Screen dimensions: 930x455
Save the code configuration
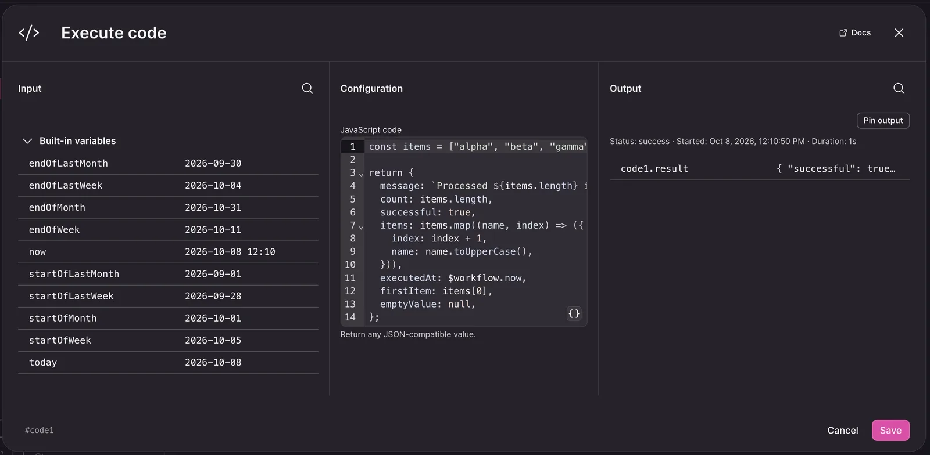point(890,430)
